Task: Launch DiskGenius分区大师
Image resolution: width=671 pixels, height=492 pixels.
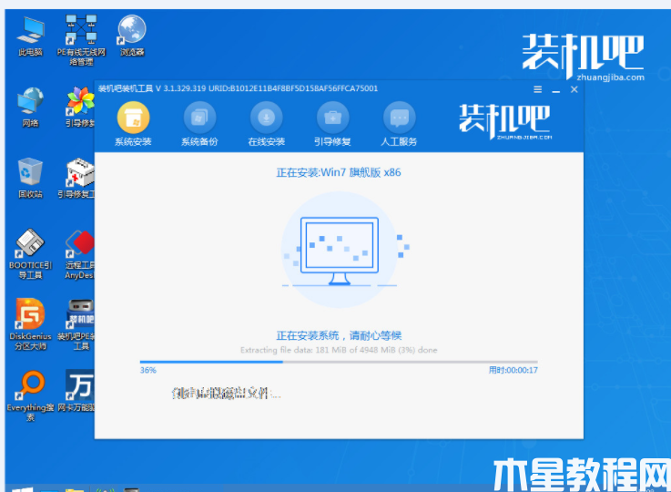Action: (x=30, y=324)
